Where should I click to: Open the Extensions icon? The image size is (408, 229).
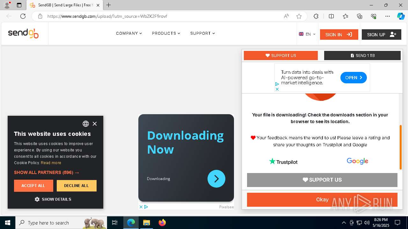point(316,16)
